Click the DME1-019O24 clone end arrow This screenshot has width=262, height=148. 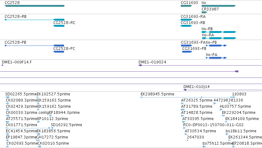[140, 65]
